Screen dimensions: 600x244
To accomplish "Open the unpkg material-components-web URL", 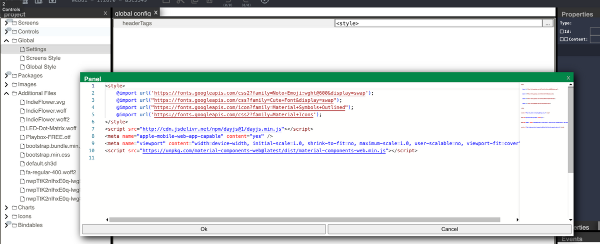I will [x=263, y=150].
